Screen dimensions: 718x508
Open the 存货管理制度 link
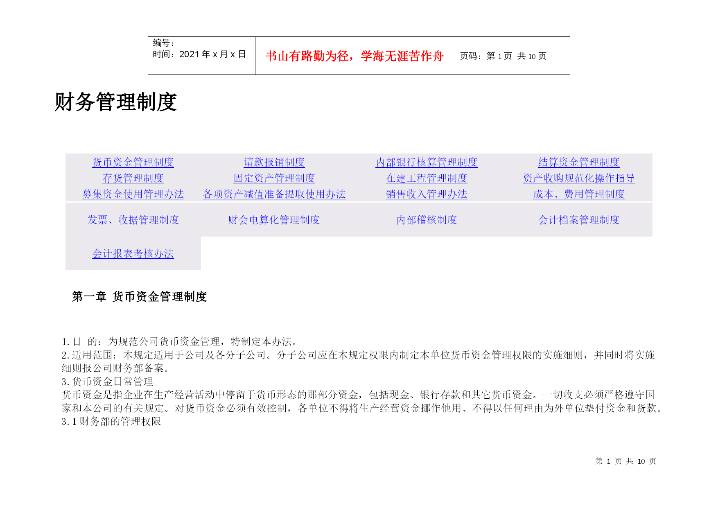[133, 178]
